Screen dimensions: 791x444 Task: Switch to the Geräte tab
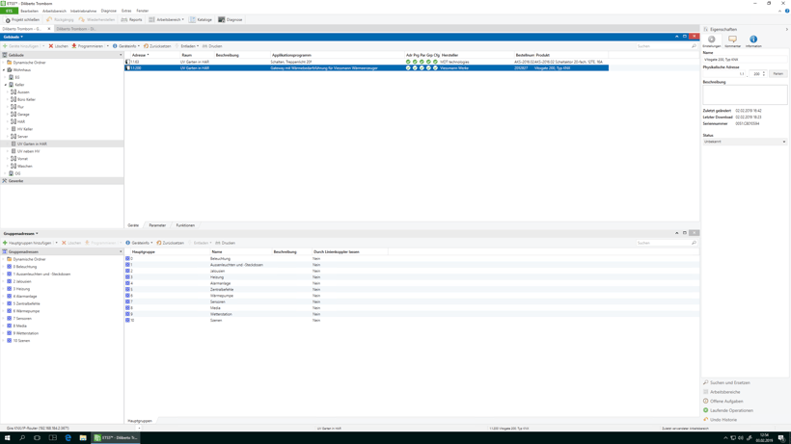tap(133, 225)
